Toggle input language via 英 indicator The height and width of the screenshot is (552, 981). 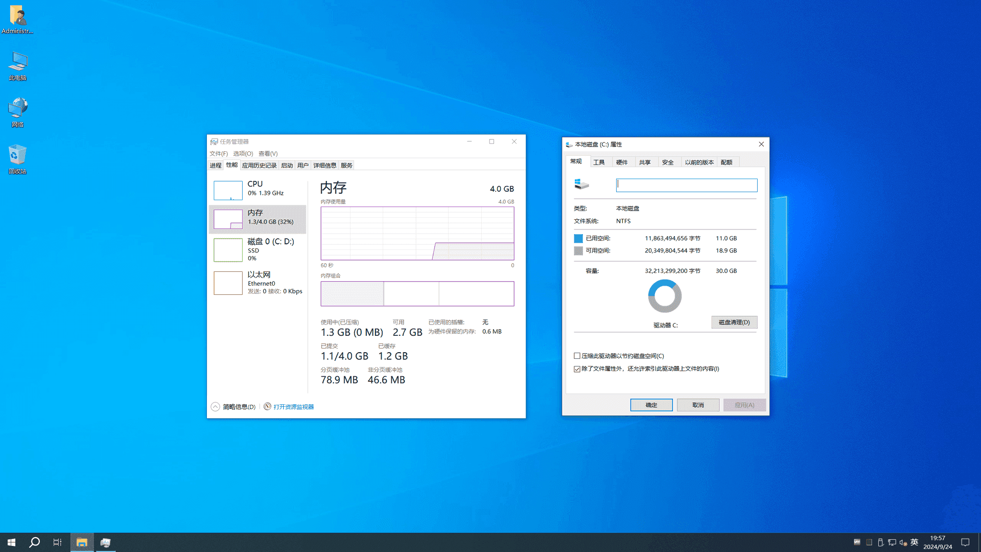pyautogui.click(x=914, y=543)
